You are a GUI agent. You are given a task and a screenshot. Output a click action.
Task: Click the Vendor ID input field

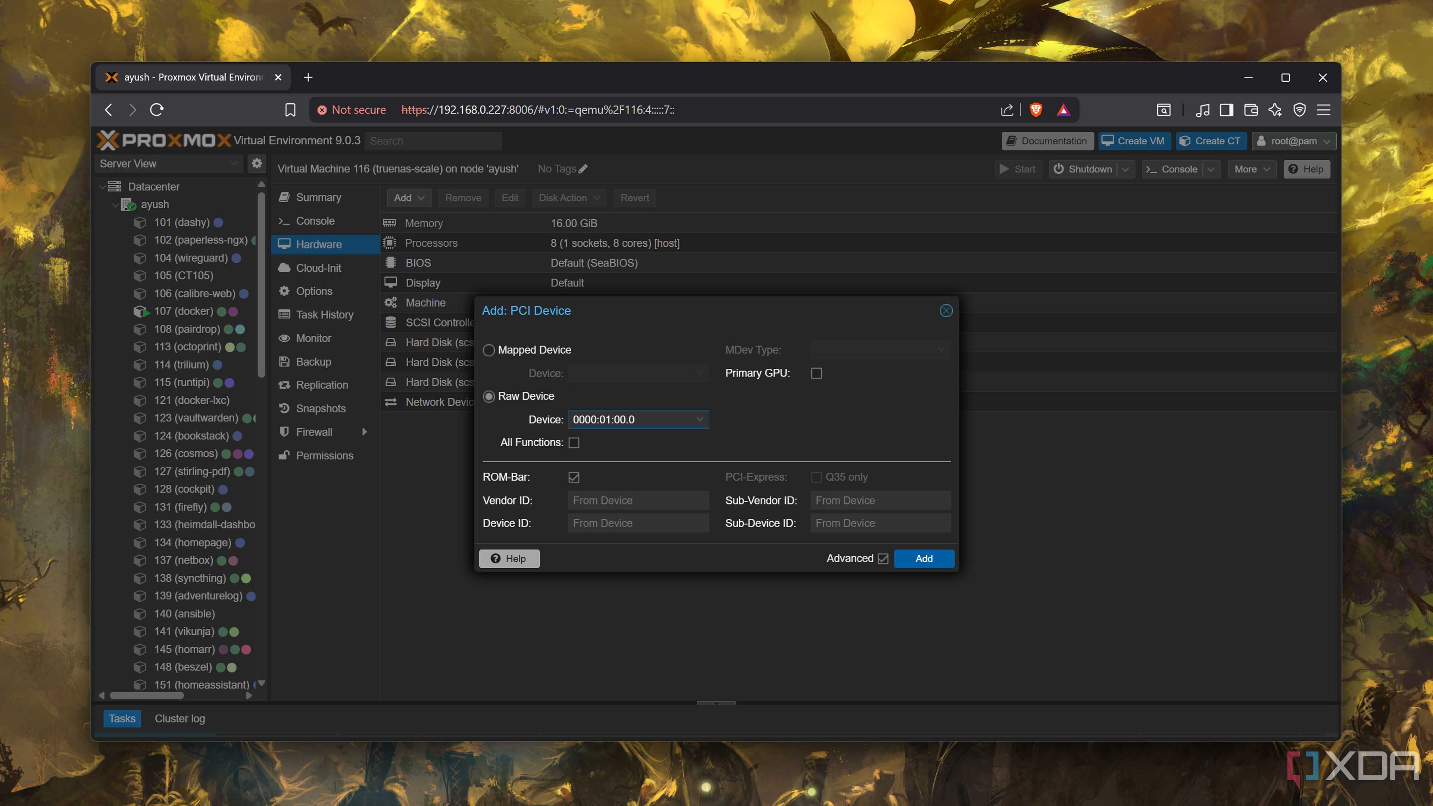(x=638, y=501)
